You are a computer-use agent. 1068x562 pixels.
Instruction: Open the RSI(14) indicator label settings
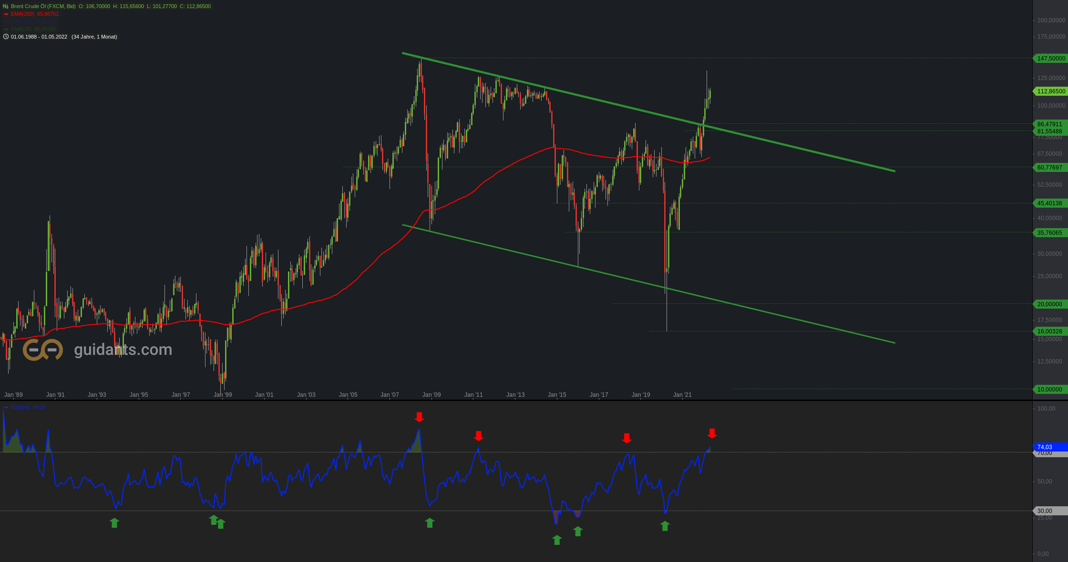pos(20,408)
